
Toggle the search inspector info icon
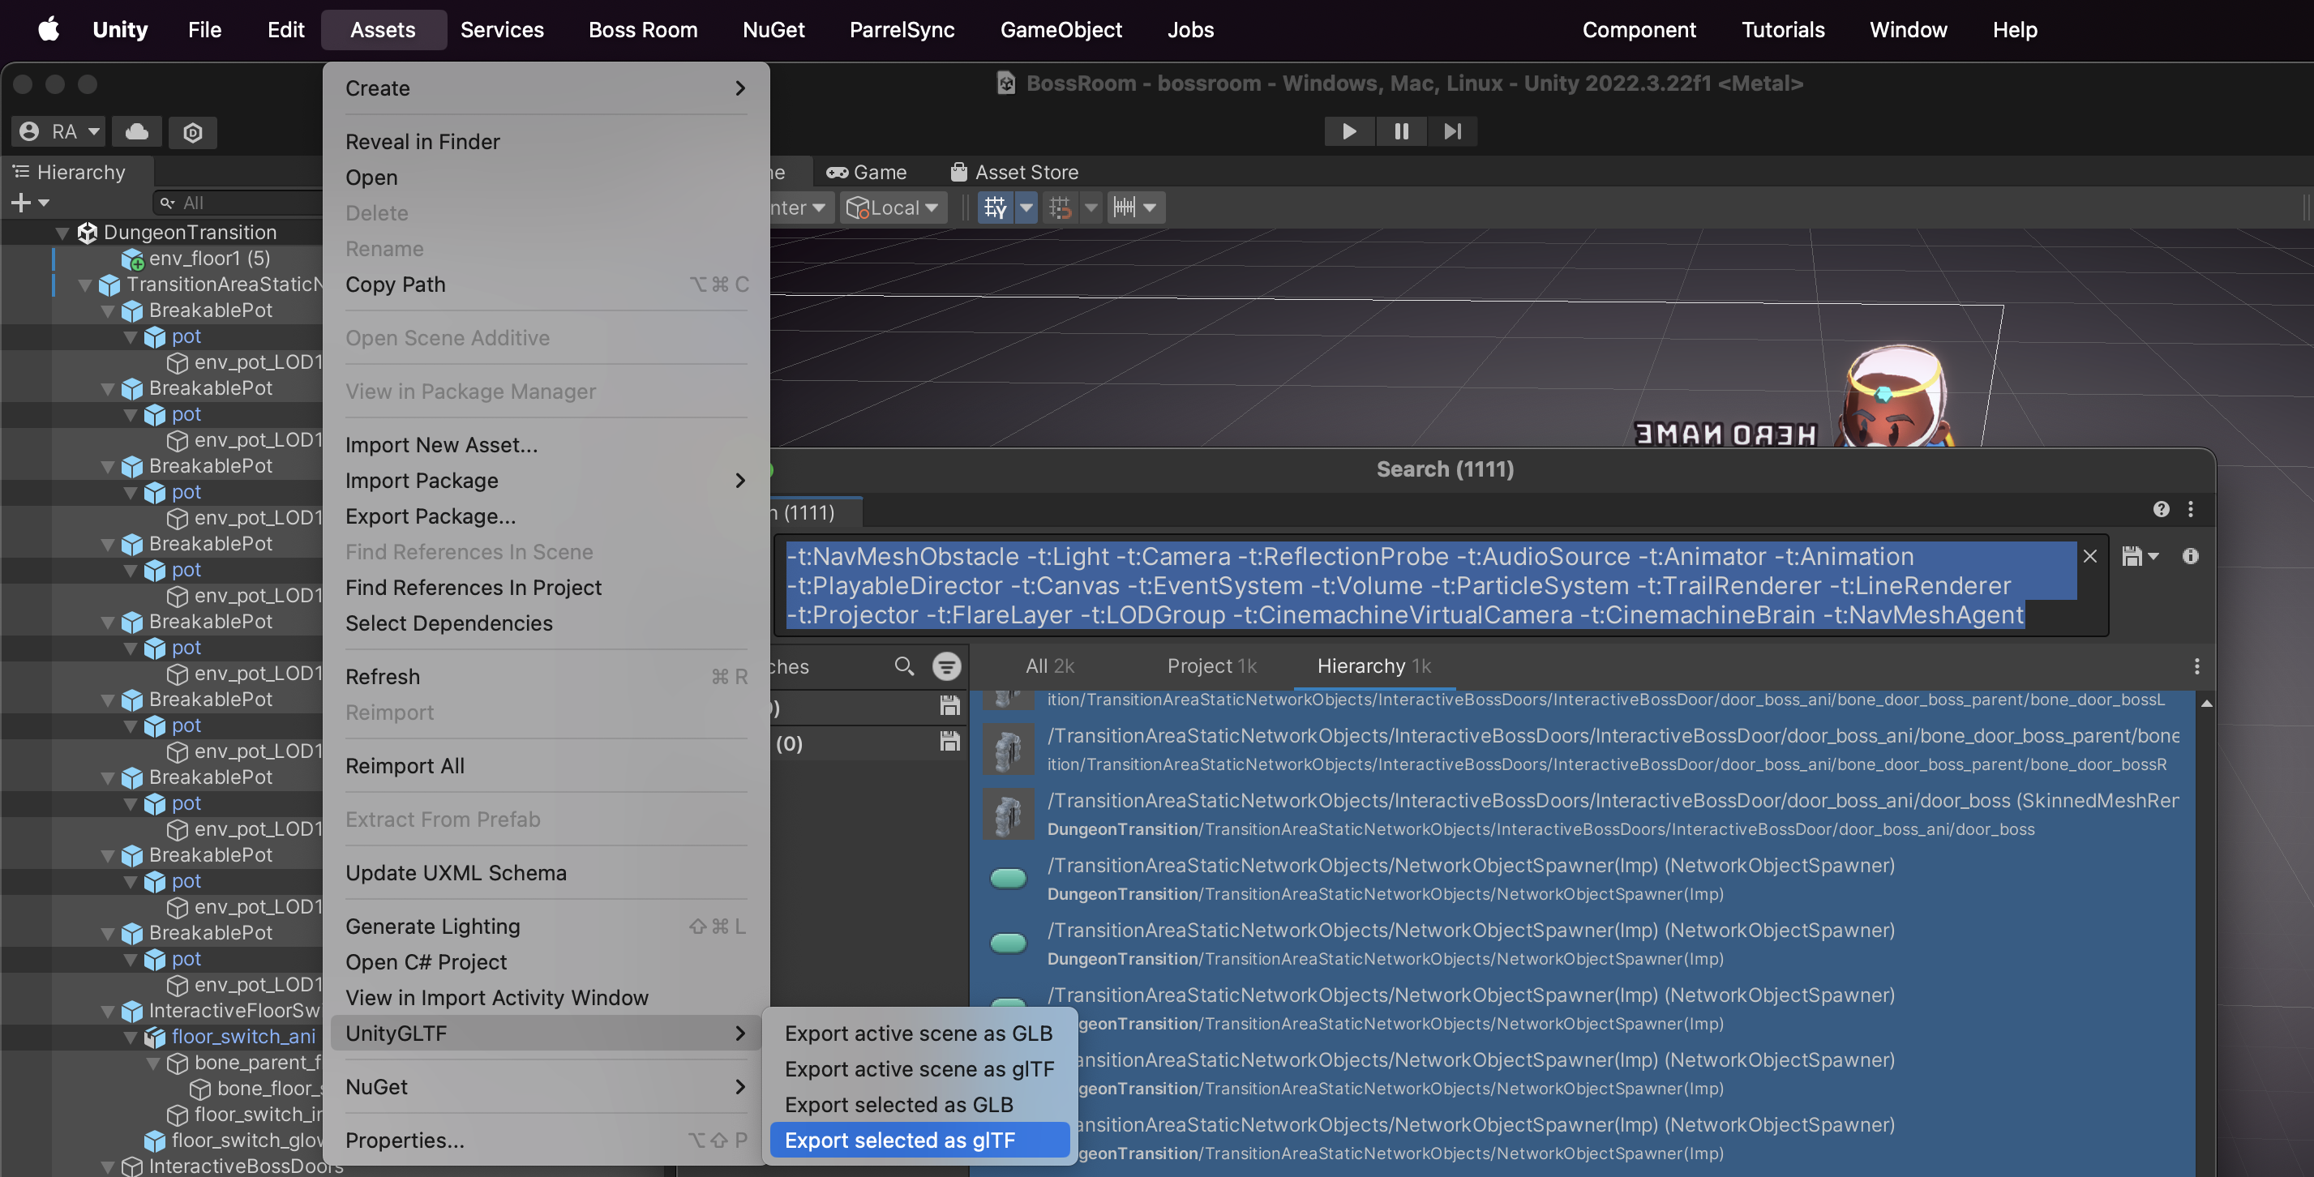(x=2190, y=557)
